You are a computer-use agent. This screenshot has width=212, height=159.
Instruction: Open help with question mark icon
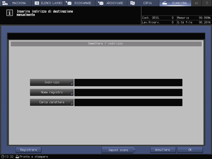tap(207, 3)
